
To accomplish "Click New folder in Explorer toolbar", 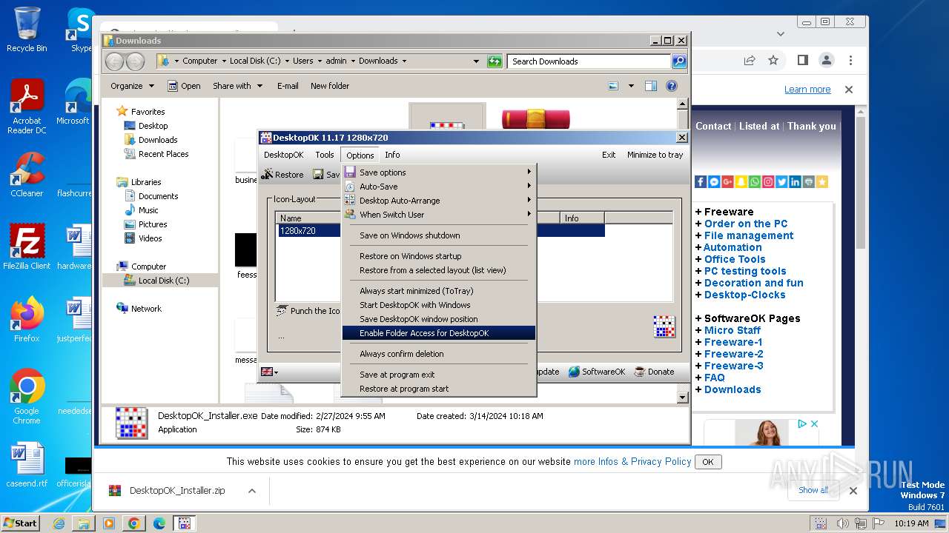I will [x=330, y=86].
